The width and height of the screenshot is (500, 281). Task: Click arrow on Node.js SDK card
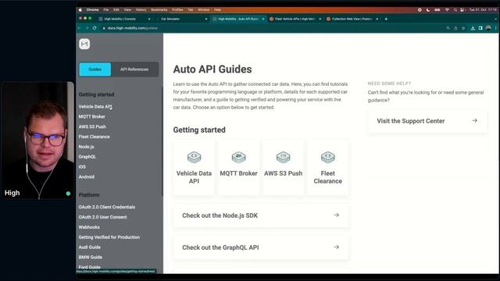(x=336, y=215)
